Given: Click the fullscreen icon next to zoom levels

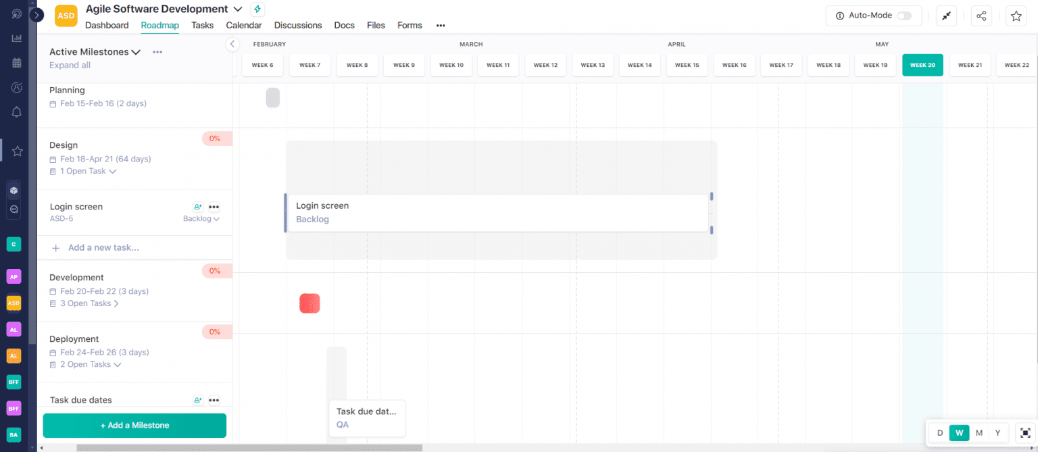Looking at the screenshot, I should (1025, 433).
